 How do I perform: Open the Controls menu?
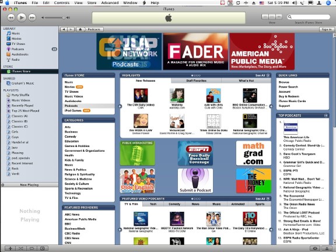61,3
